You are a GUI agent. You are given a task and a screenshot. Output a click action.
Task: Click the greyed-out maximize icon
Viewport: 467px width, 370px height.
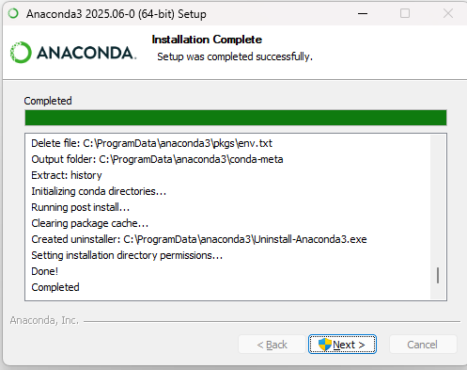point(405,13)
